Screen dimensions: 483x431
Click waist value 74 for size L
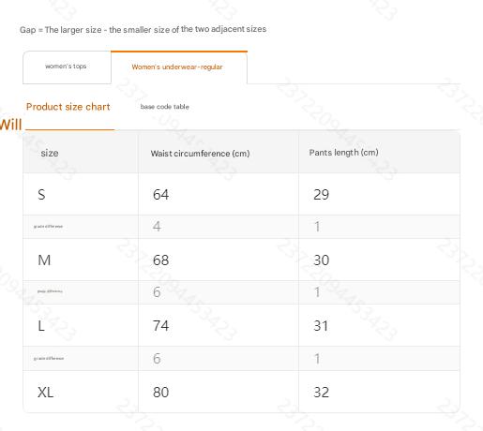[x=161, y=326]
